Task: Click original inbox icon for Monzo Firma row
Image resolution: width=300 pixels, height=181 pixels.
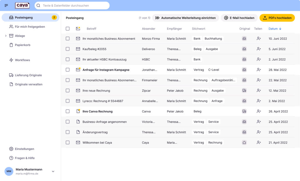Action: [x=244, y=39]
